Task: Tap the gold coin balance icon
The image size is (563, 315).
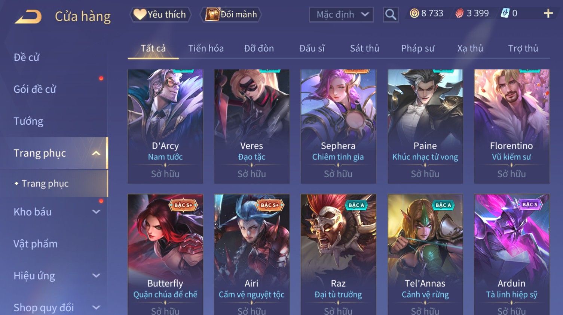Action: 414,14
